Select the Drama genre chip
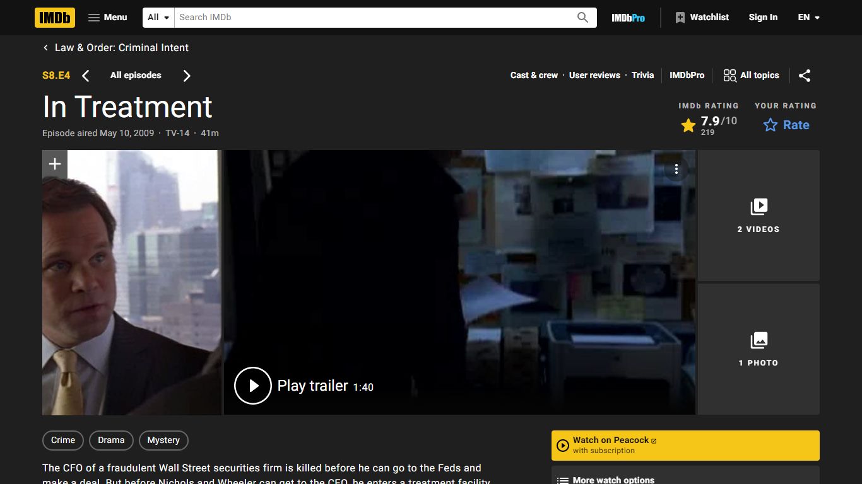Screen dimensions: 862x484 pyautogui.click(x=111, y=440)
